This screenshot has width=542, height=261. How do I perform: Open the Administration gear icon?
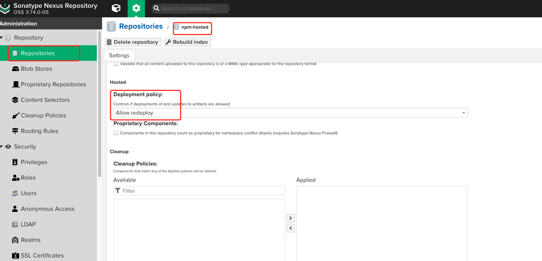(136, 8)
